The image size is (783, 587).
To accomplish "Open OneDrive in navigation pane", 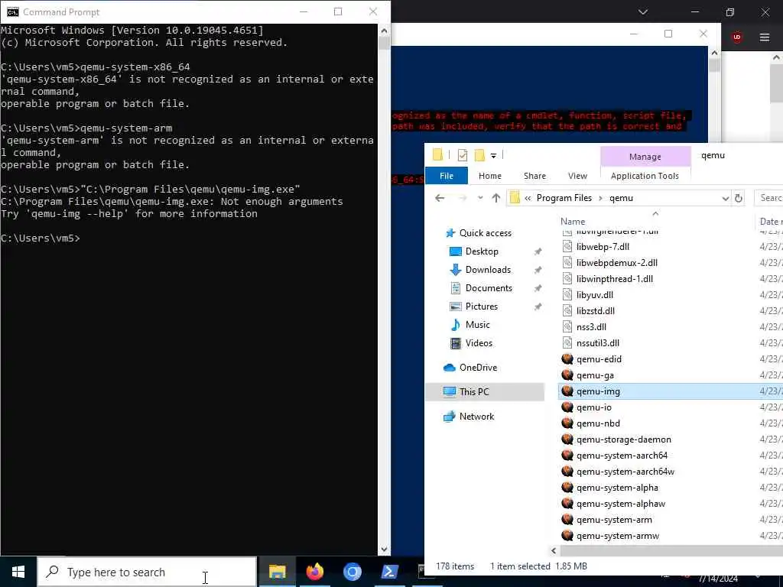I will click(478, 368).
